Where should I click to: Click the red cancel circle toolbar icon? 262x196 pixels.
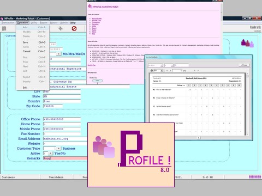[74, 28]
